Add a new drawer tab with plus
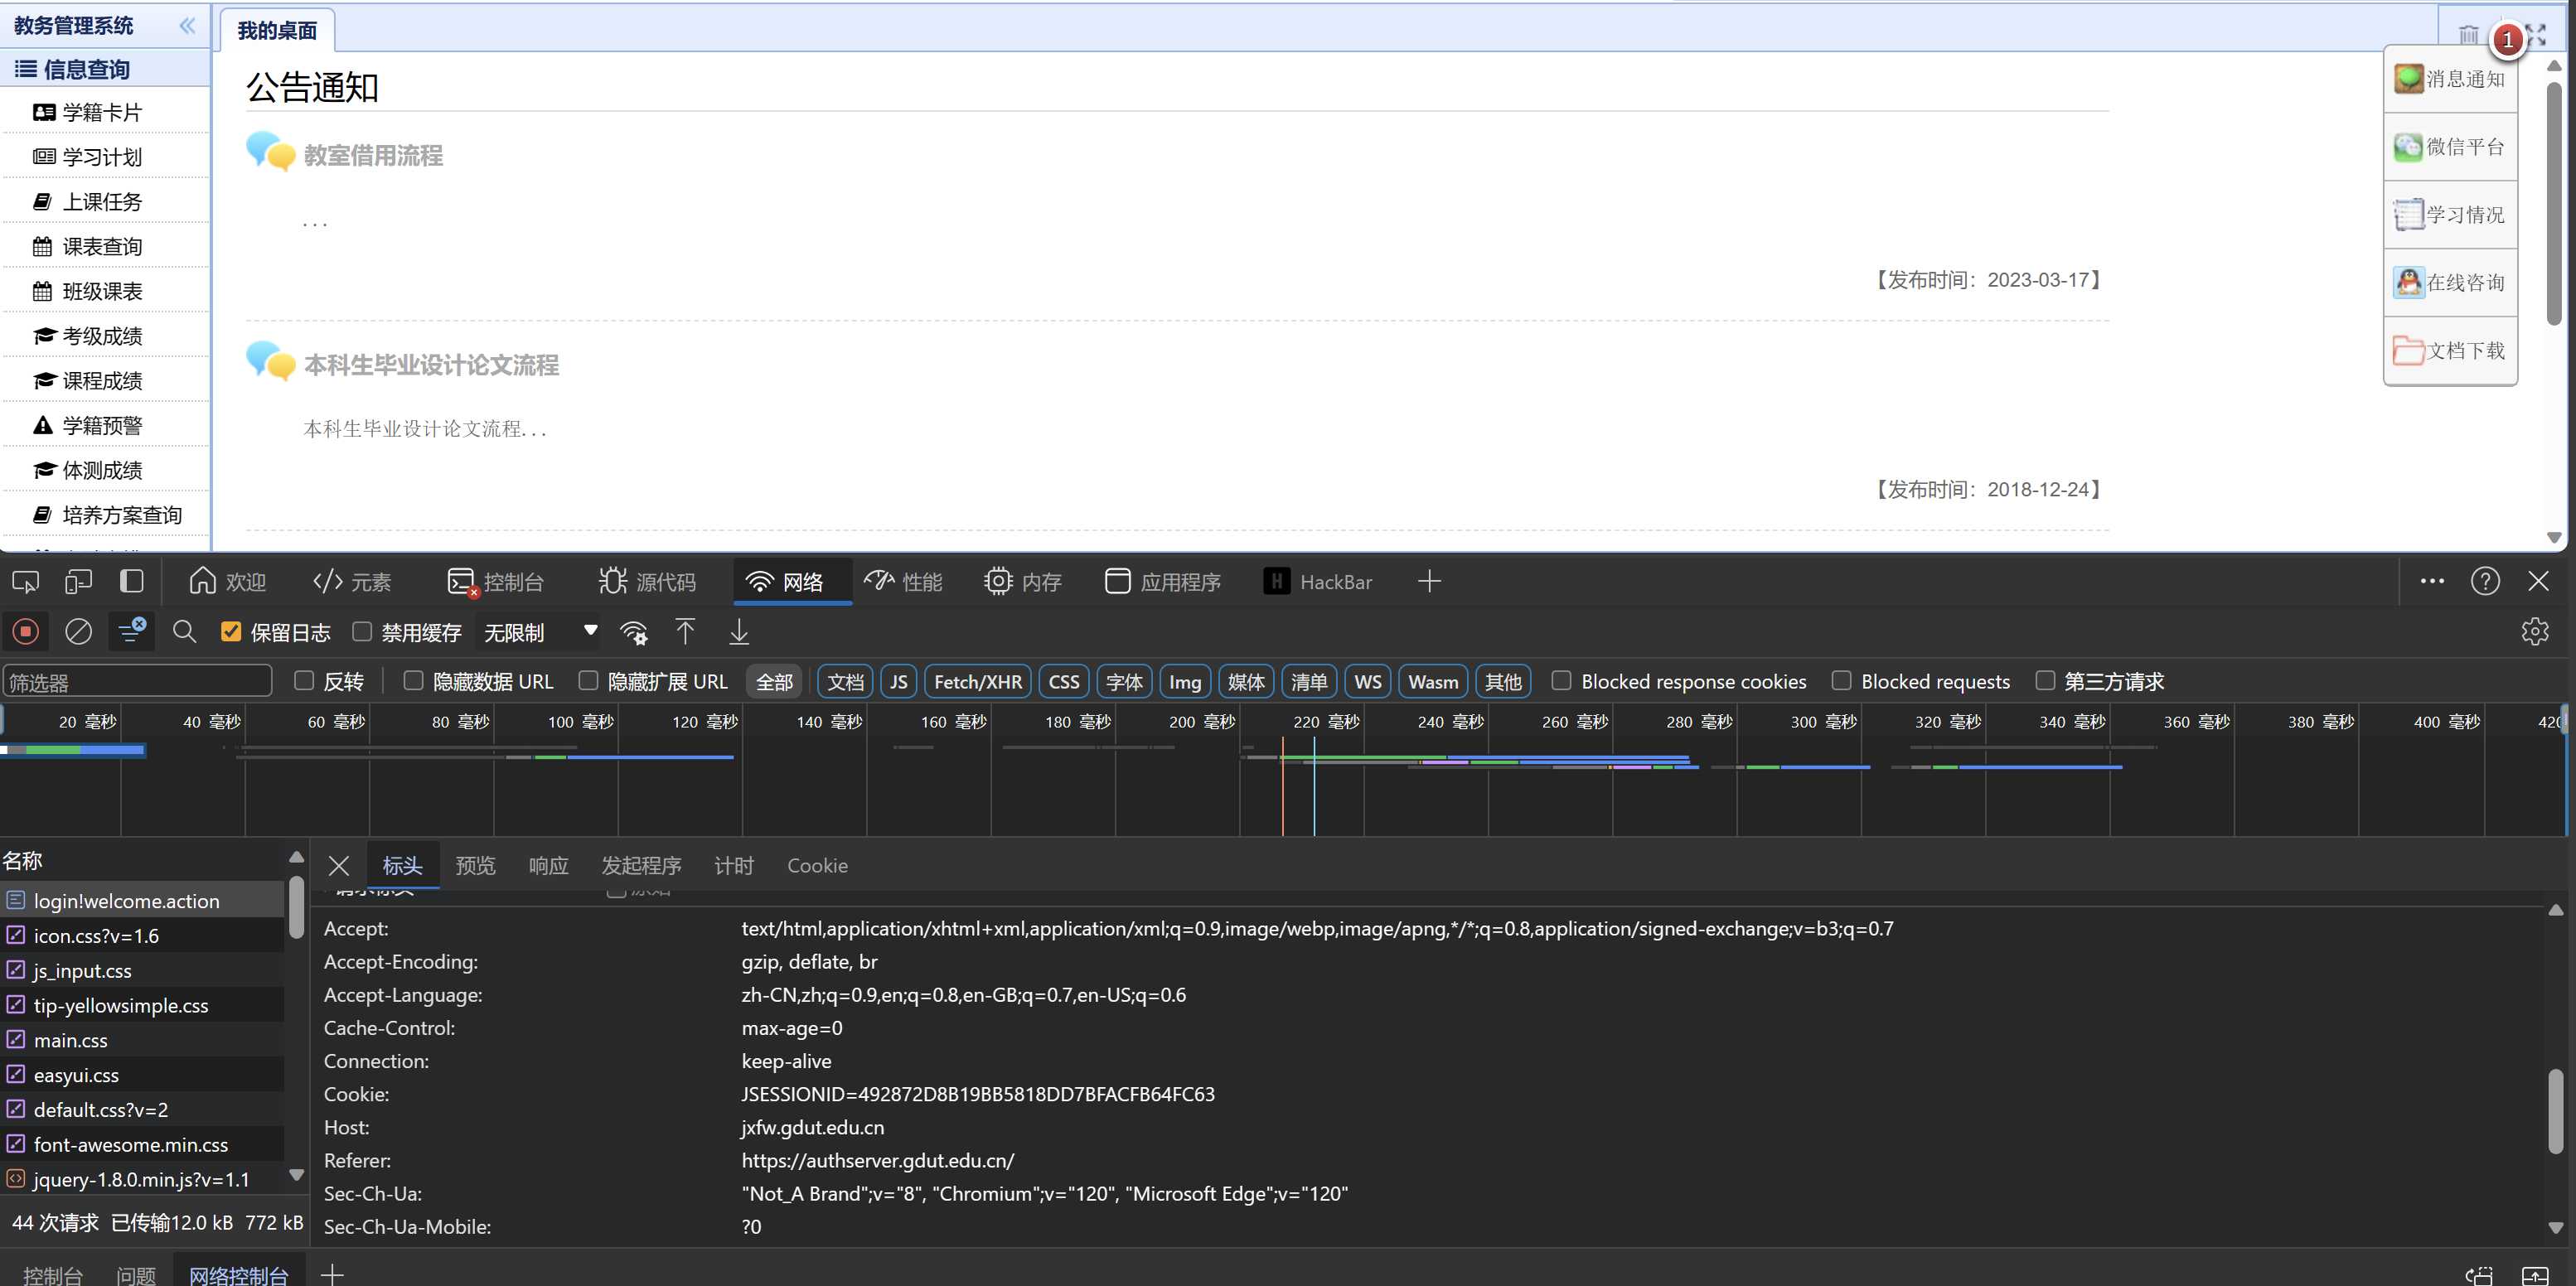The height and width of the screenshot is (1286, 2576). pos(332,1274)
